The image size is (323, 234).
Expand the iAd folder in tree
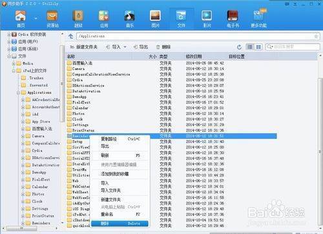tap(23, 114)
